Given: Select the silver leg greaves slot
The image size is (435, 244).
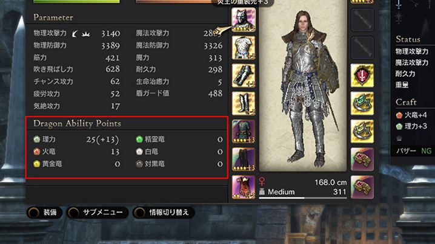Looking at the screenshot, I should [x=244, y=103].
